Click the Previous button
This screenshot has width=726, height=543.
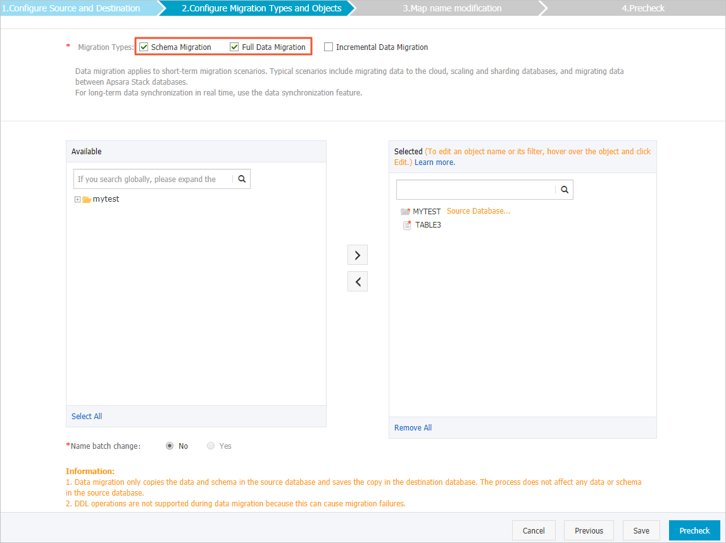(x=589, y=530)
